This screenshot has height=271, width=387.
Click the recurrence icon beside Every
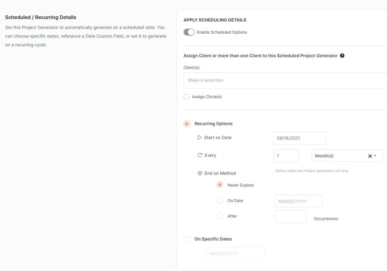coord(200,155)
